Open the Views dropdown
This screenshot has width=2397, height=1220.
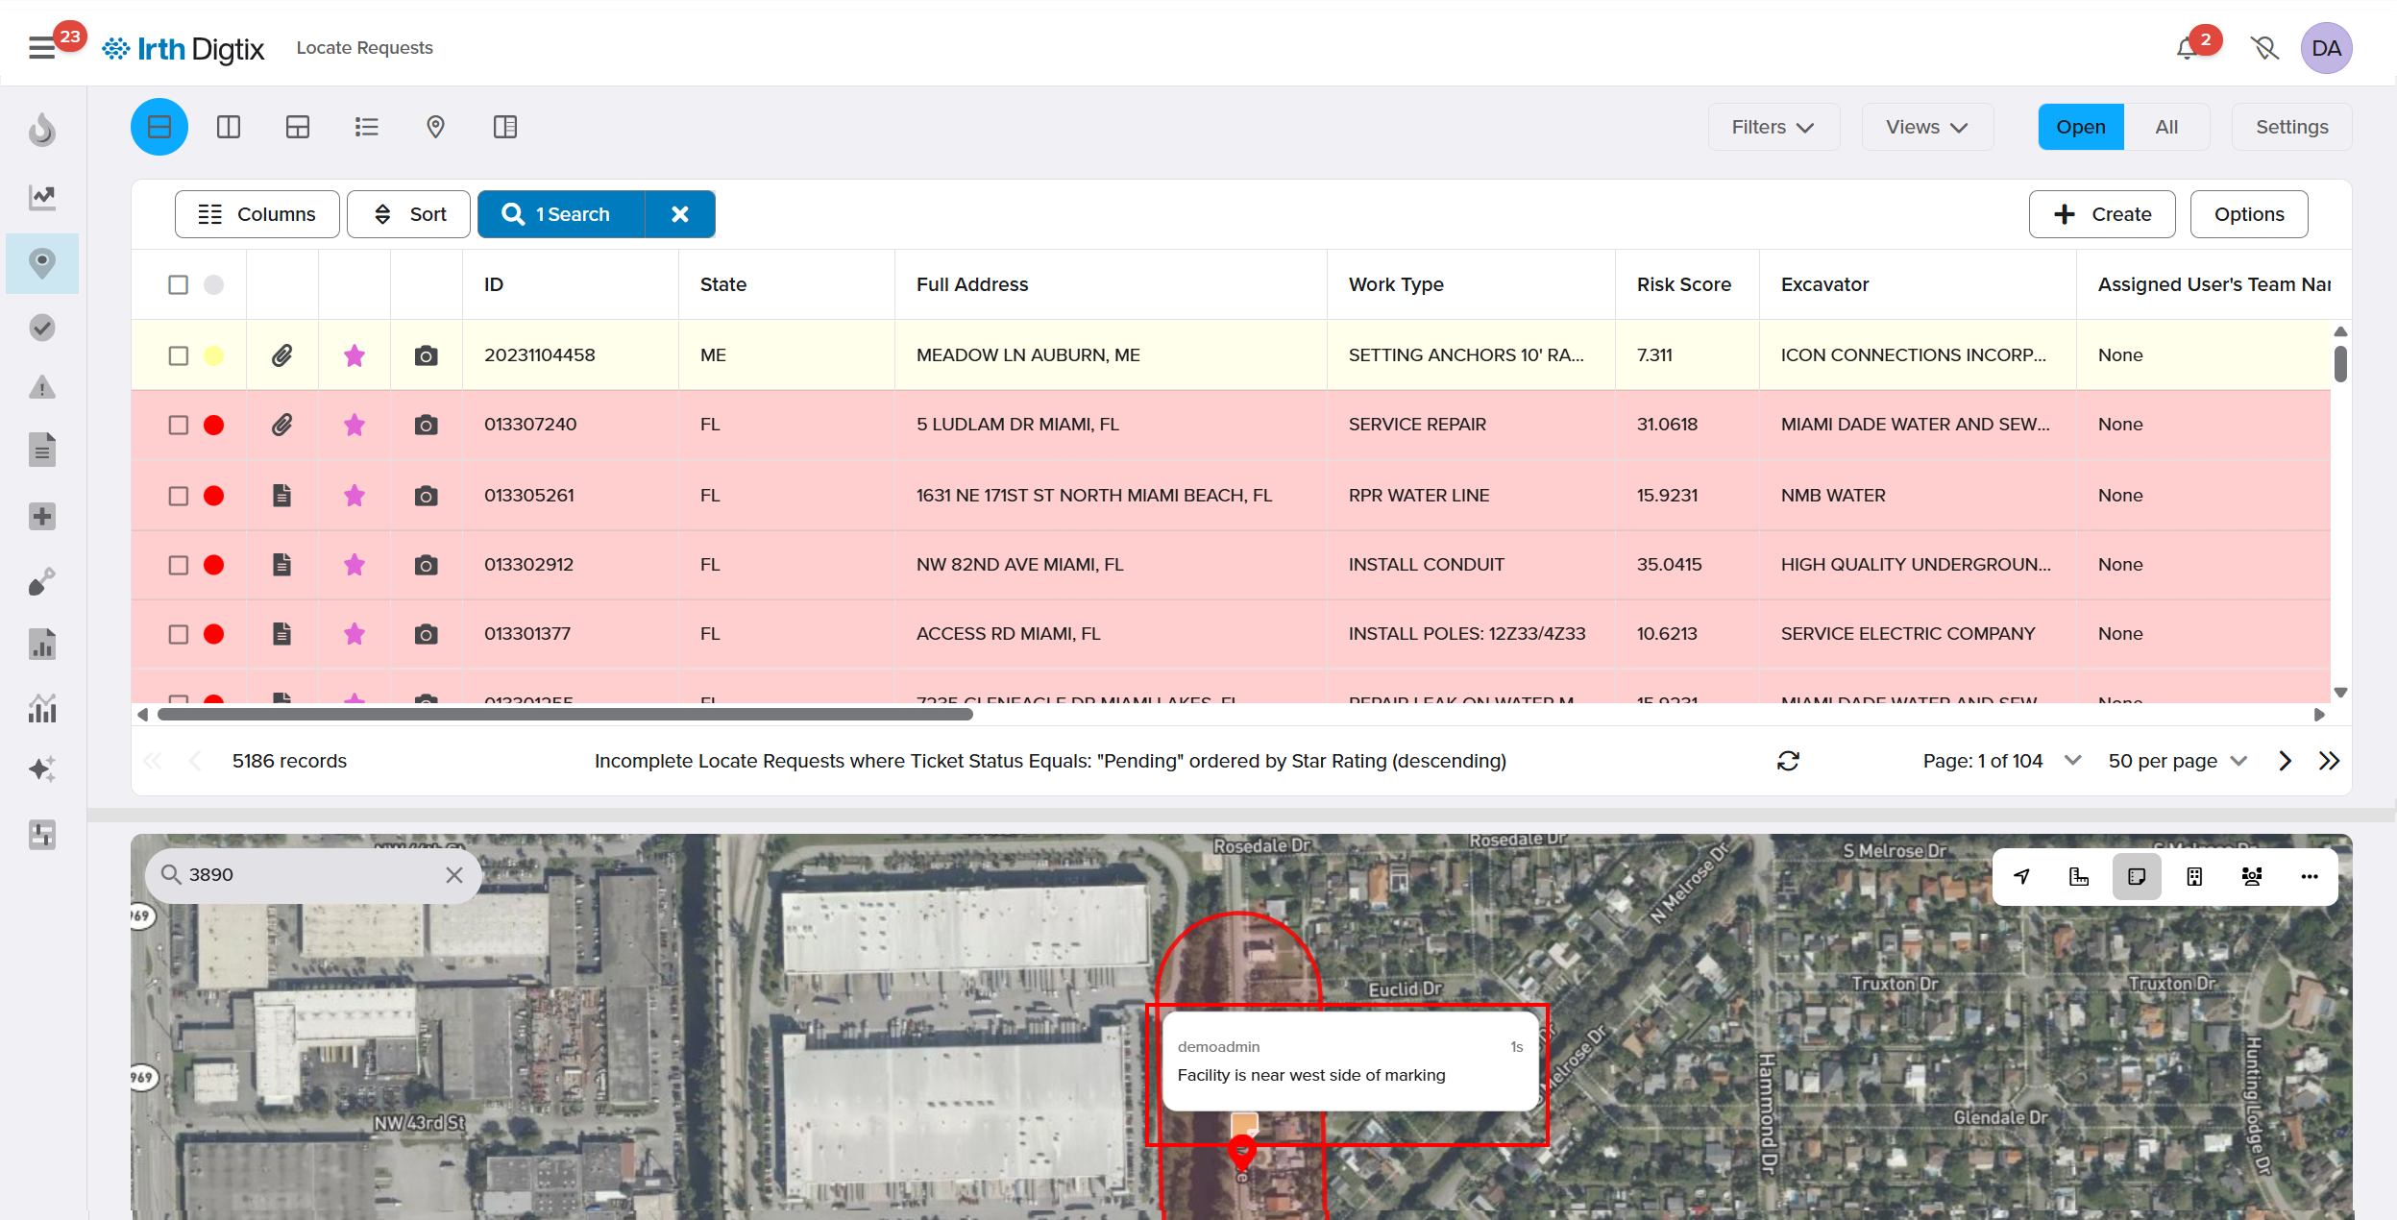point(1926,127)
